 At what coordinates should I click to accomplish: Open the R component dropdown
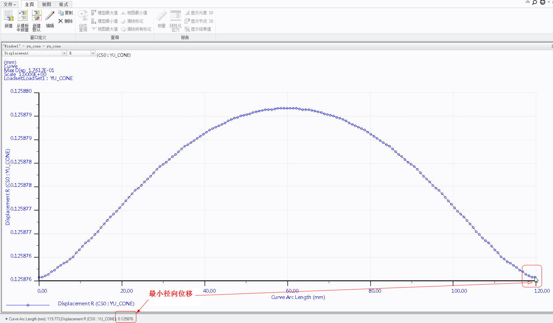tap(93, 53)
